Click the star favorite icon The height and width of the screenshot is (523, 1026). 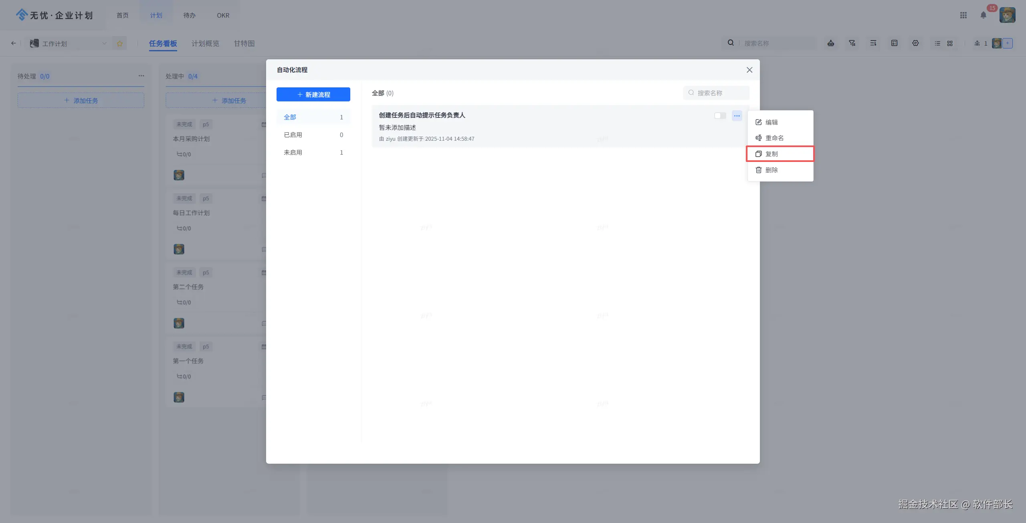[x=119, y=43]
